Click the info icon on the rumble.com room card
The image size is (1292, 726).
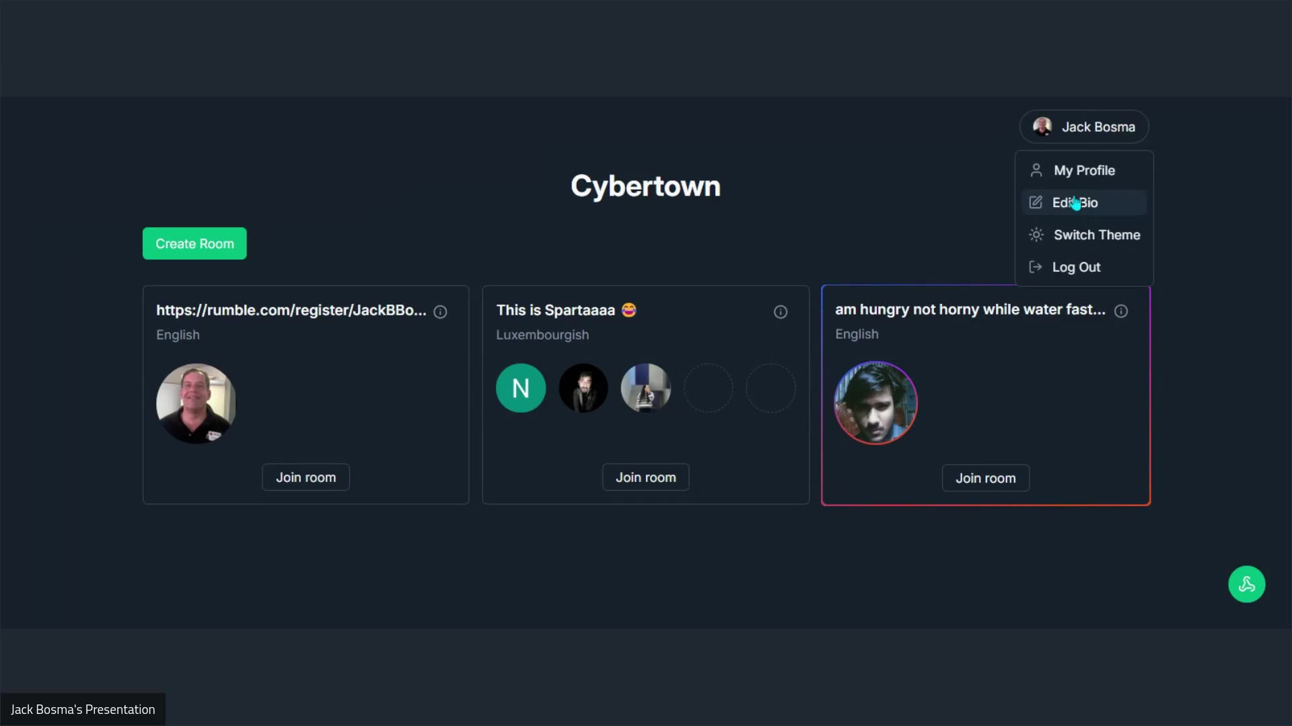pyautogui.click(x=440, y=312)
